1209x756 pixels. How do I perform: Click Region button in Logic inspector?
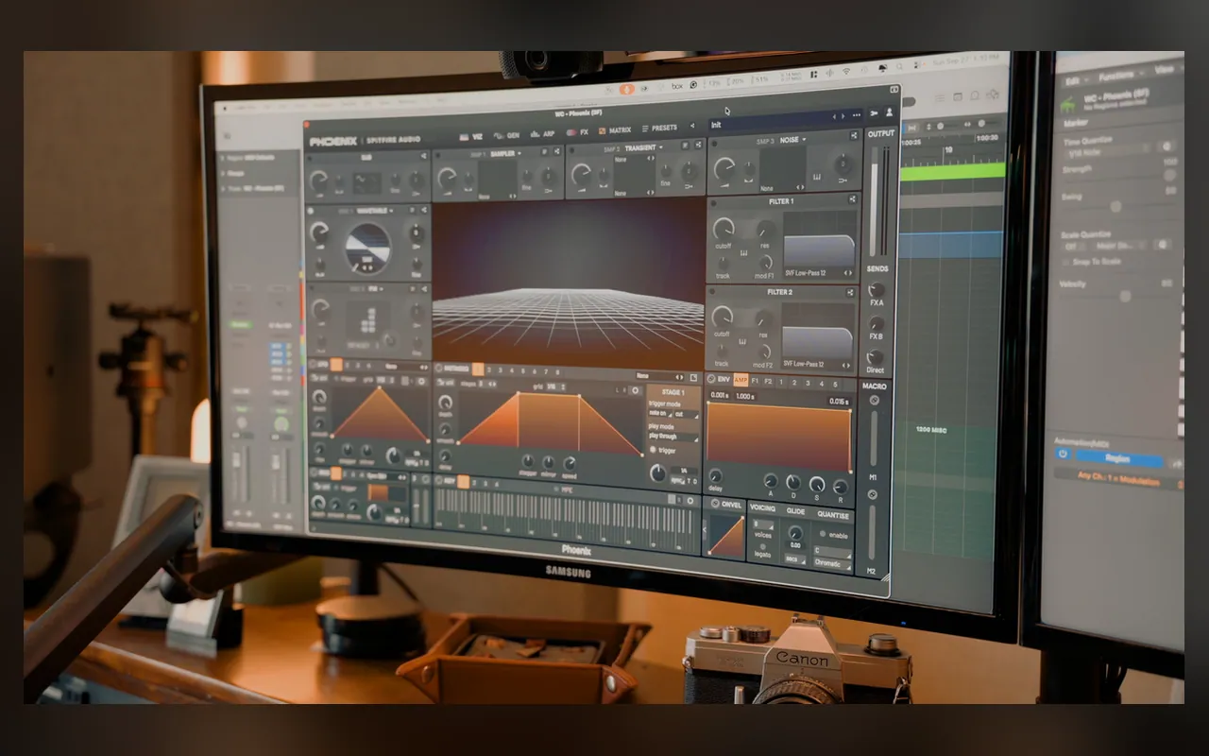click(x=1118, y=456)
